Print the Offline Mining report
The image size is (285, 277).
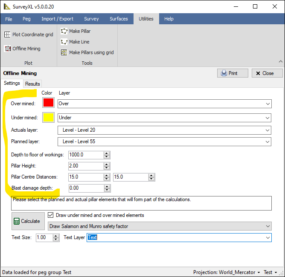[x=233, y=73]
